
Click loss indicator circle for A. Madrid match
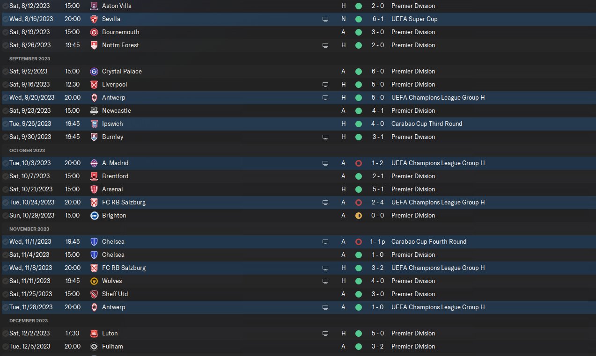pyautogui.click(x=359, y=163)
